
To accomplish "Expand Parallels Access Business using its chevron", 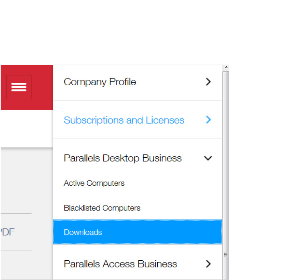I will click(x=208, y=264).
